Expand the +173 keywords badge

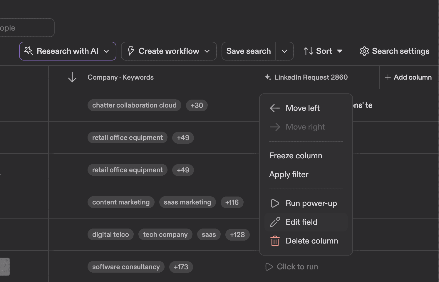coord(181,267)
